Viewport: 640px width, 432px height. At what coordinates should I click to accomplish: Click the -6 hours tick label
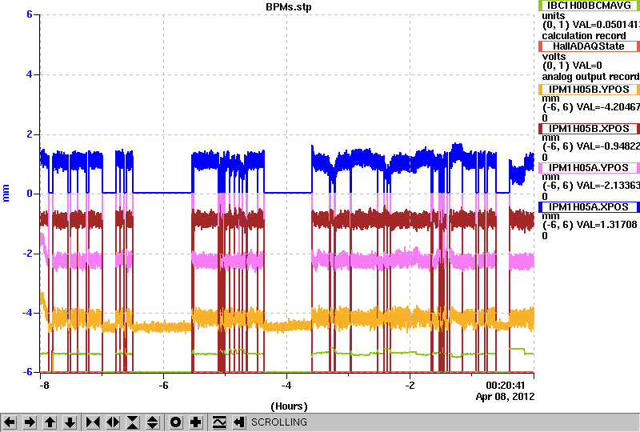pyautogui.click(x=164, y=386)
